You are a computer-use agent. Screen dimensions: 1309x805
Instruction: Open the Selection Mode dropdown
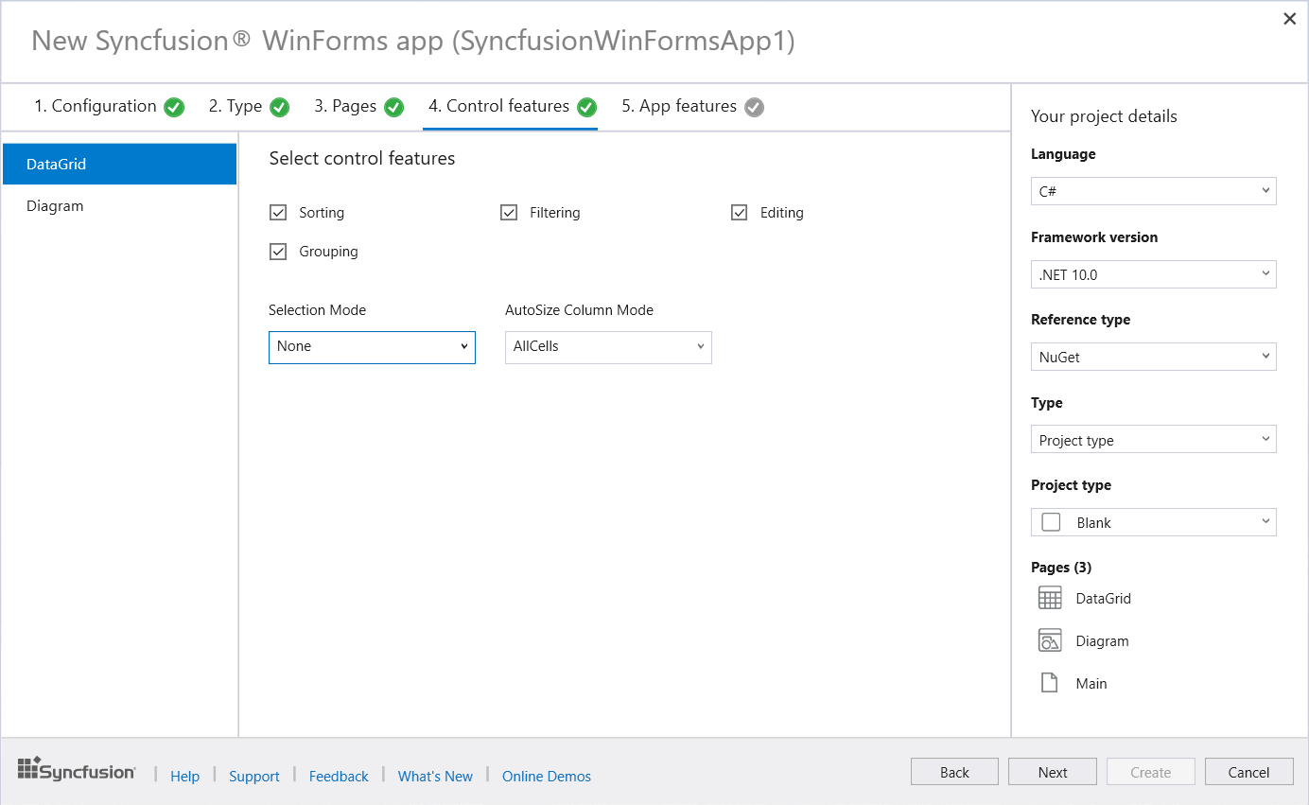372,346
